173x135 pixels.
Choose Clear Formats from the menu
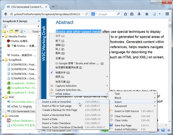[123, 116]
